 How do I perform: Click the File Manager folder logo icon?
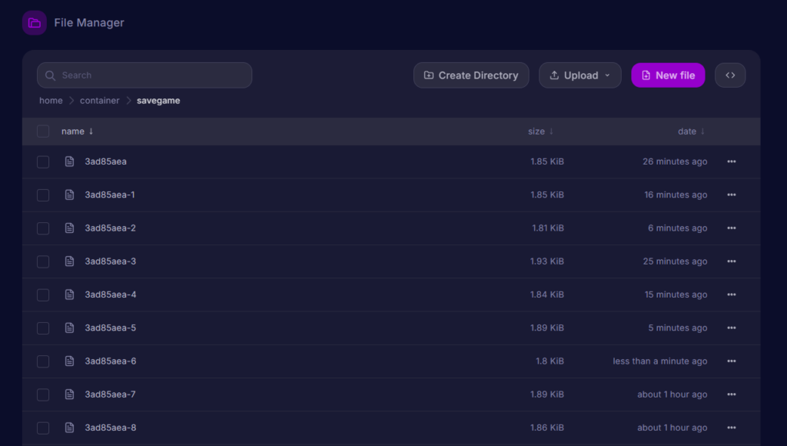click(x=34, y=22)
